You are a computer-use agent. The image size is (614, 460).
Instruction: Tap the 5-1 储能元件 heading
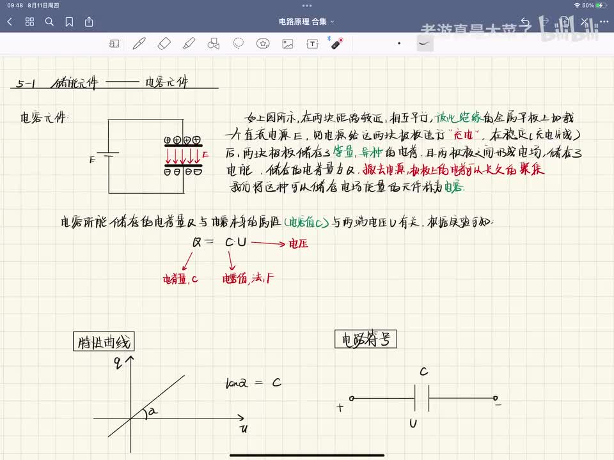coord(57,82)
